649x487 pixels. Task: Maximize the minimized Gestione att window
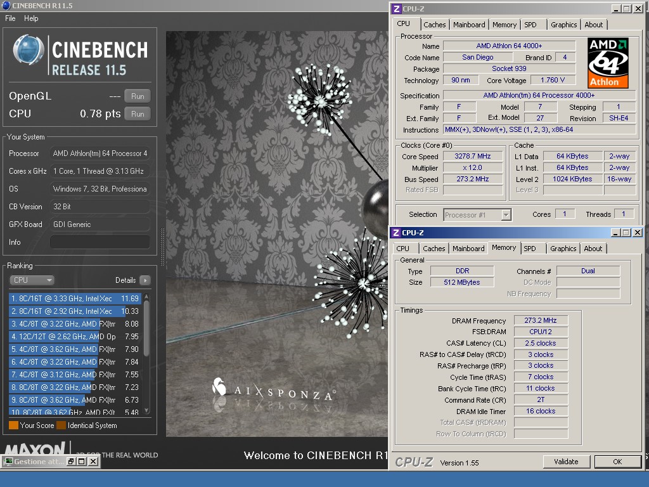[82, 462]
